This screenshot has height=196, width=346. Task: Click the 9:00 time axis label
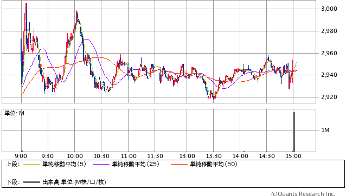pyautogui.click(x=21, y=156)
